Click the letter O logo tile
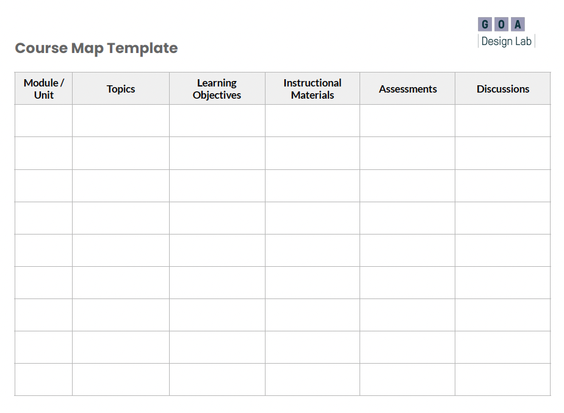The image size is (564, 413). tap(501, 24)
